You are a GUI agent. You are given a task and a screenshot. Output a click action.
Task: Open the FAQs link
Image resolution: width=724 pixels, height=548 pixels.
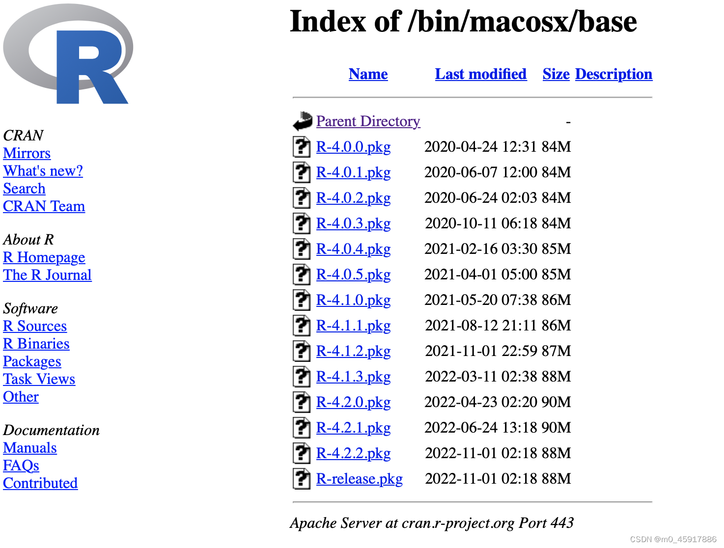coord(21,466)
